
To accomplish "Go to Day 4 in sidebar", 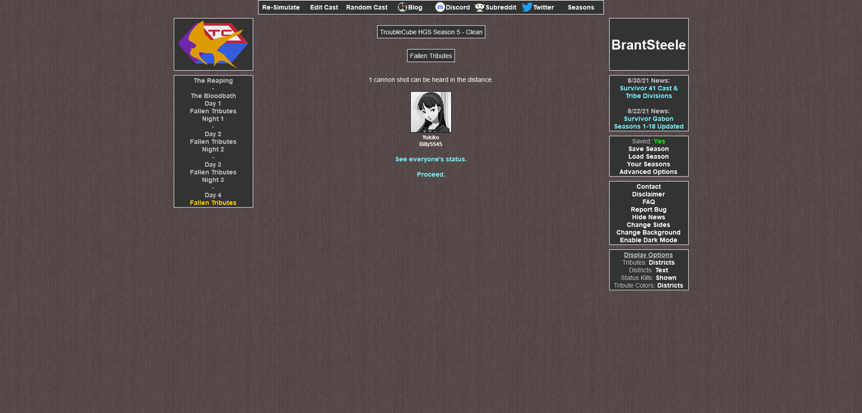I will click(x=213, y=195).
